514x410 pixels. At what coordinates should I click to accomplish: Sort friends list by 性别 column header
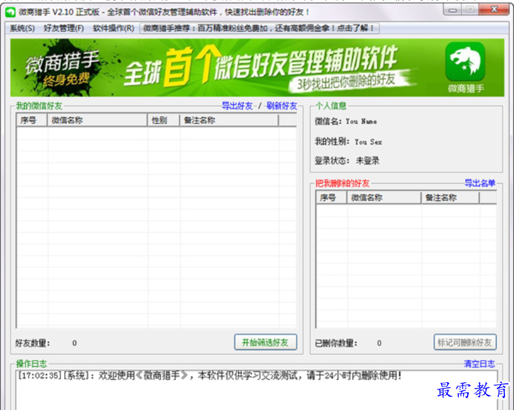click(x=164, y=120)
